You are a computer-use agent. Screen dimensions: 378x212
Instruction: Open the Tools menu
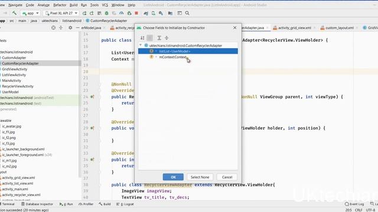click(94, 5)
